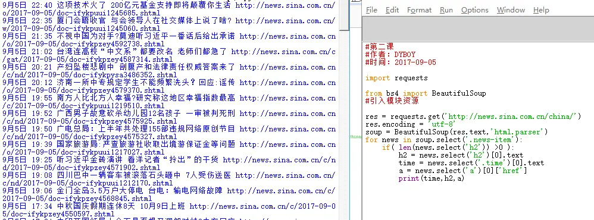This screenshot has width=594, height=220.
Task: Click the shell output row '9月5日 19:06 金门全岛'
Action: [168, 191]
